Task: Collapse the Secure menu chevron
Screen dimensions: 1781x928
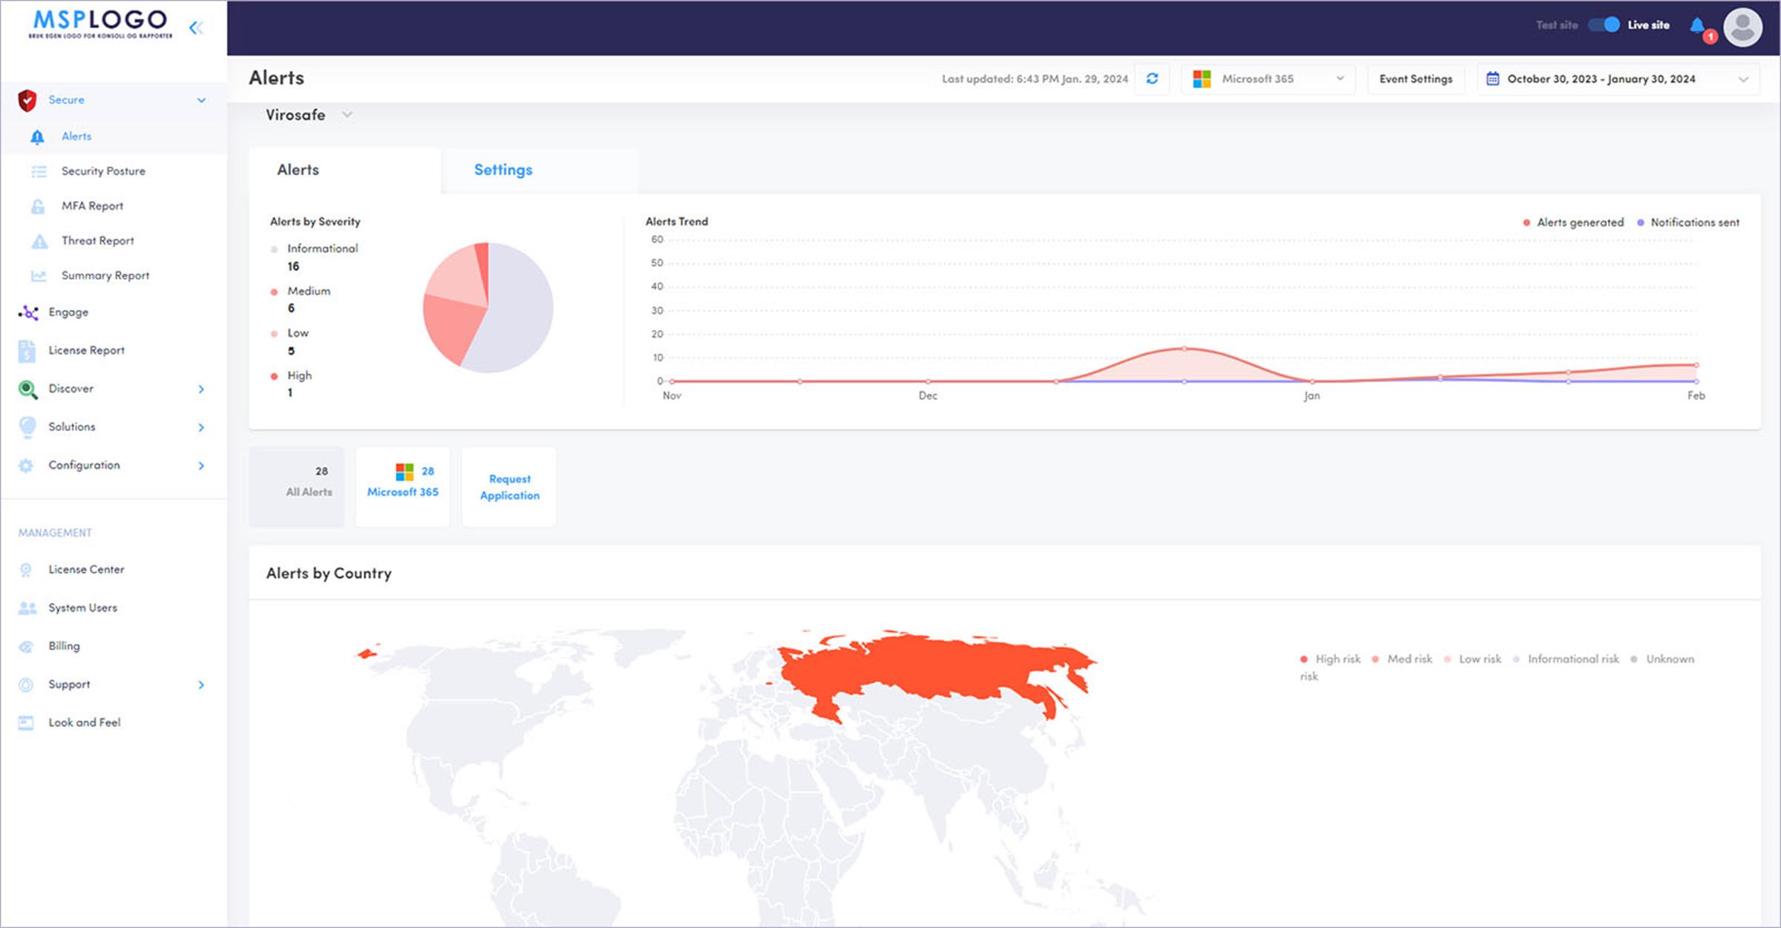Action: (x=201, y=100)
